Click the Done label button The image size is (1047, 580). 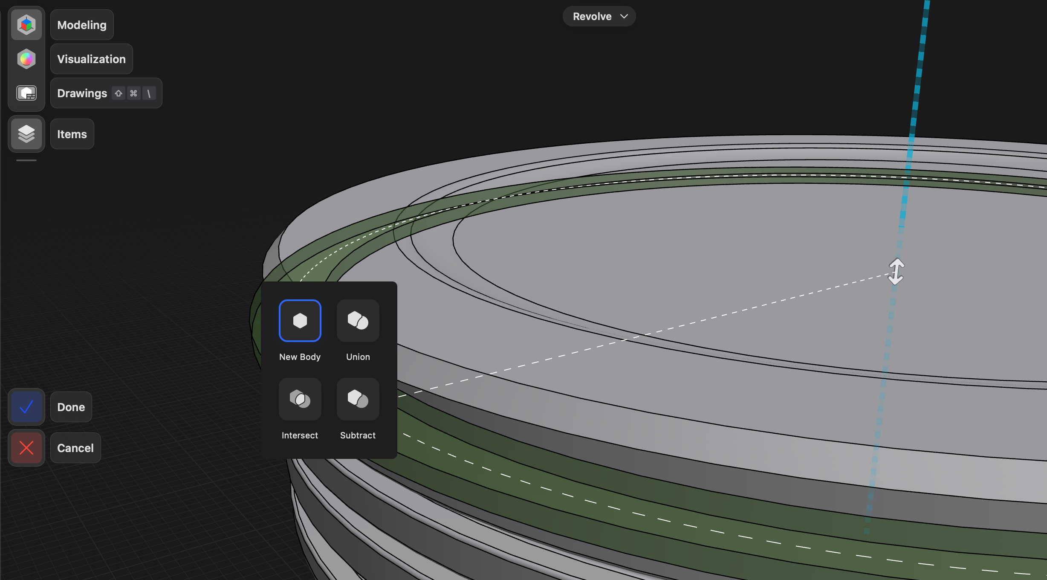pos(71,407)
